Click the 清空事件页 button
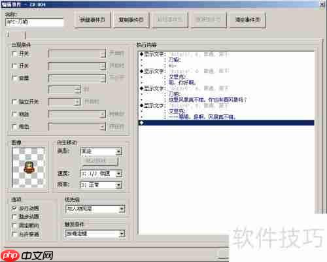This screenshot has height=262, width=327. coord(248,20)
